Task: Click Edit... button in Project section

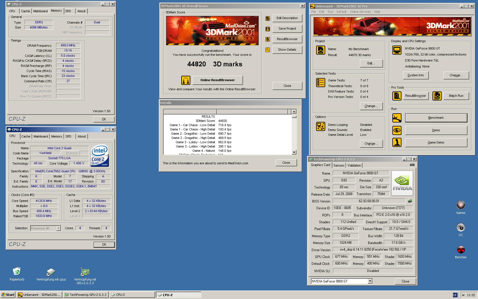Action: pyautogui.click(x=371, y=64)
